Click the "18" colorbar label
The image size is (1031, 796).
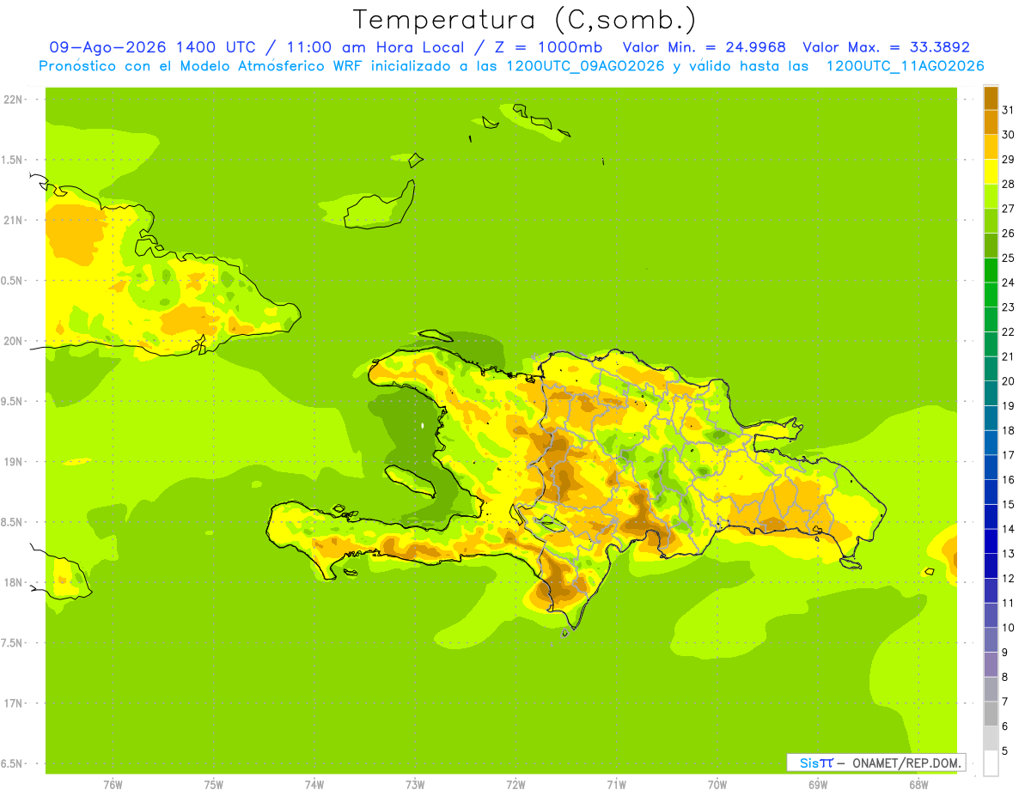(1008, 430)
